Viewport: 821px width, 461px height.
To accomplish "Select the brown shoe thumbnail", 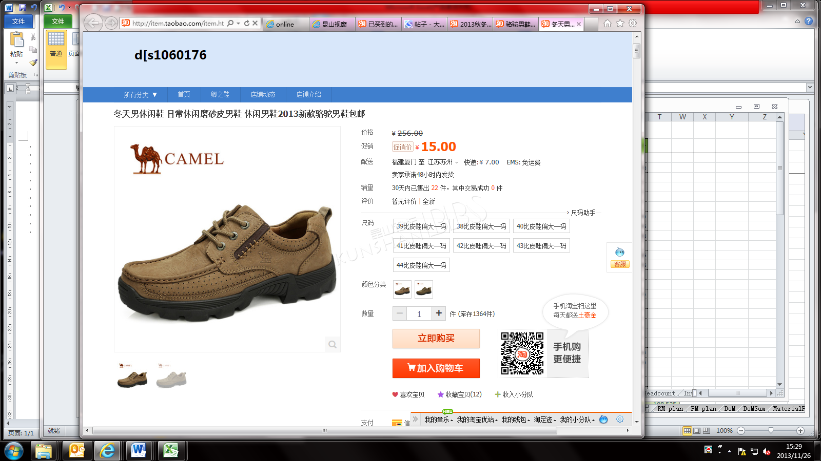I will [x=132, y=375].
